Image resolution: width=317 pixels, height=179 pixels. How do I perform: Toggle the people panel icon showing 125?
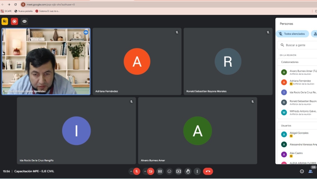pos(311,171)
